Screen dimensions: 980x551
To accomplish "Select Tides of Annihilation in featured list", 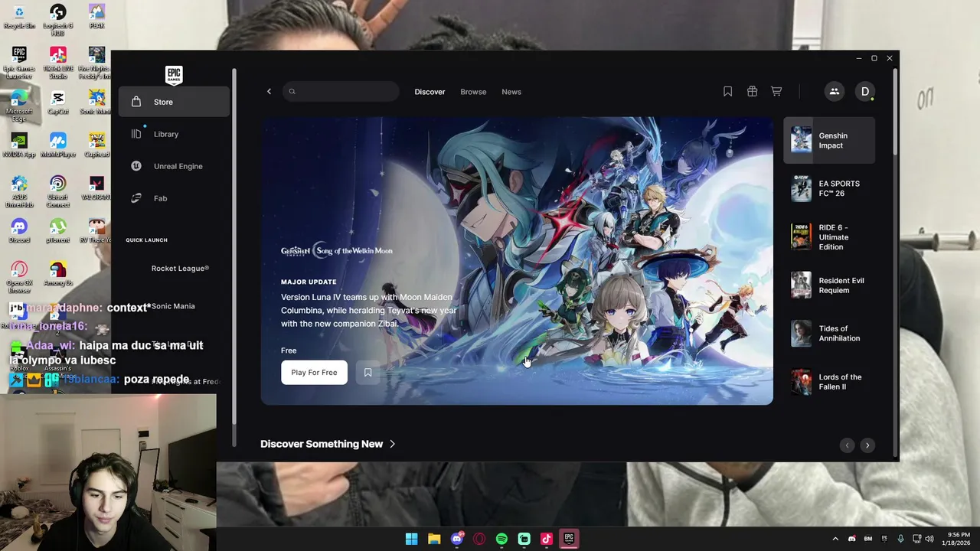I will tap(829, 334).
